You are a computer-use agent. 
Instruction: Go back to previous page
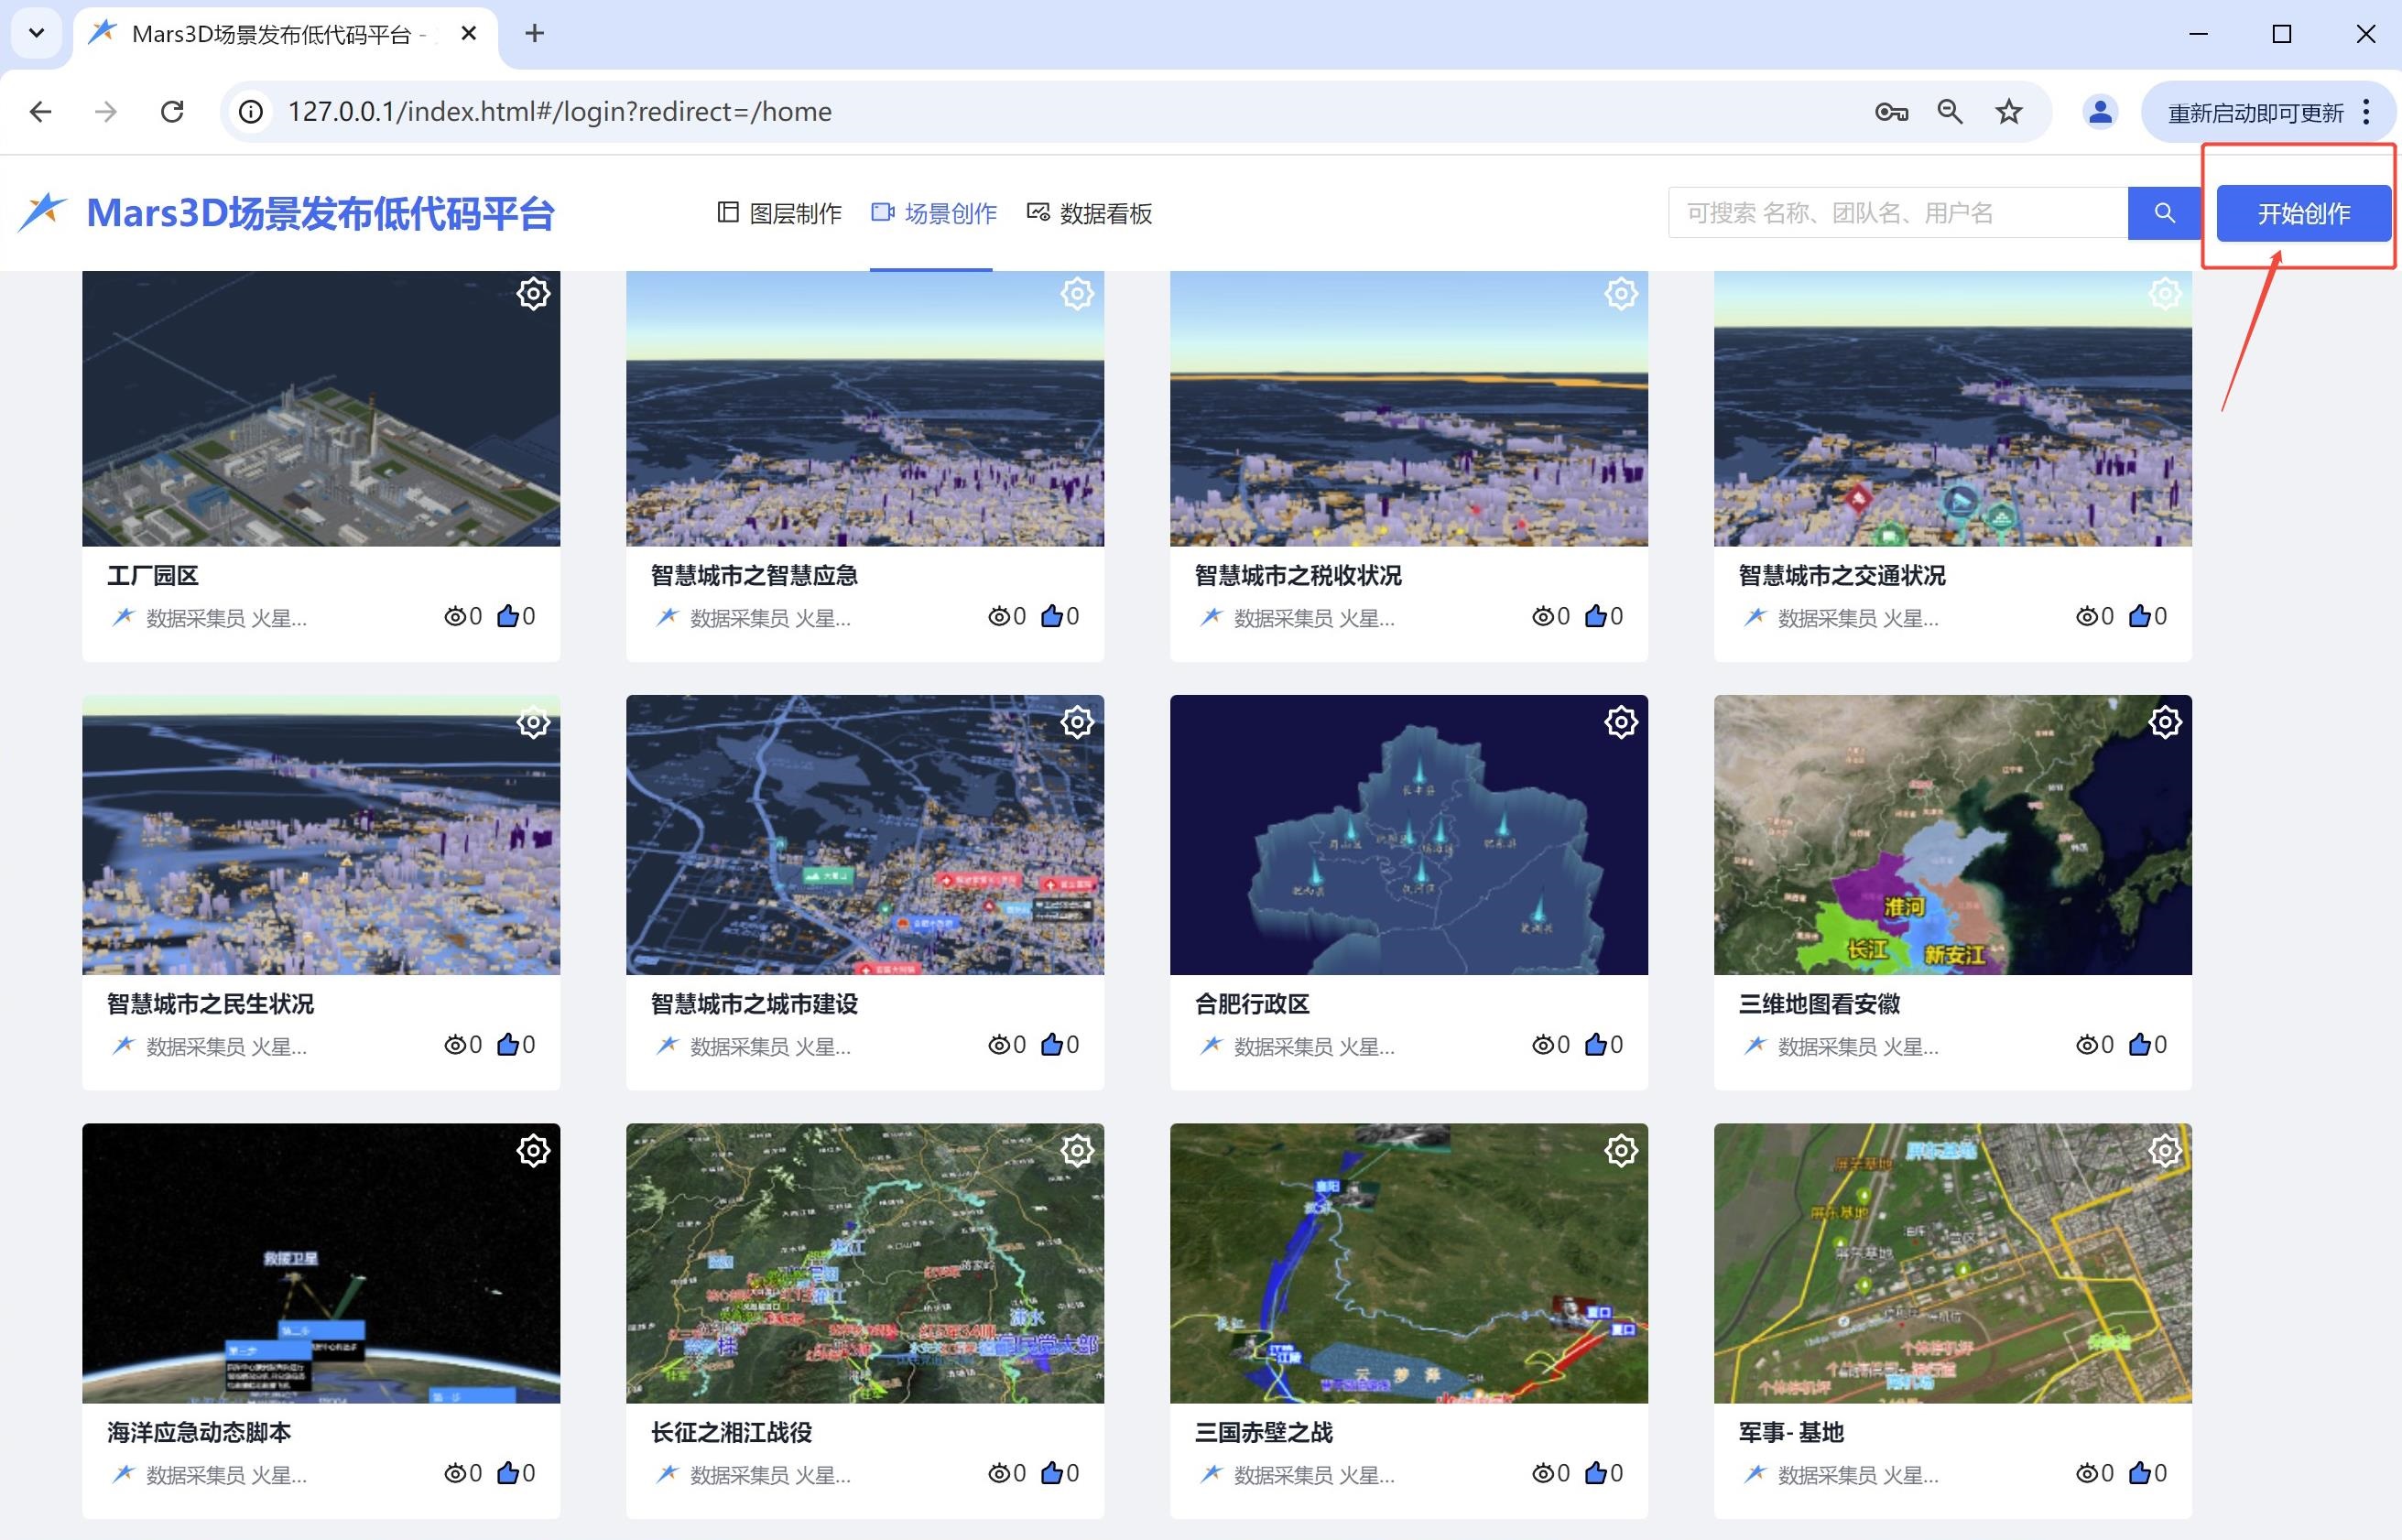(40, 112)
